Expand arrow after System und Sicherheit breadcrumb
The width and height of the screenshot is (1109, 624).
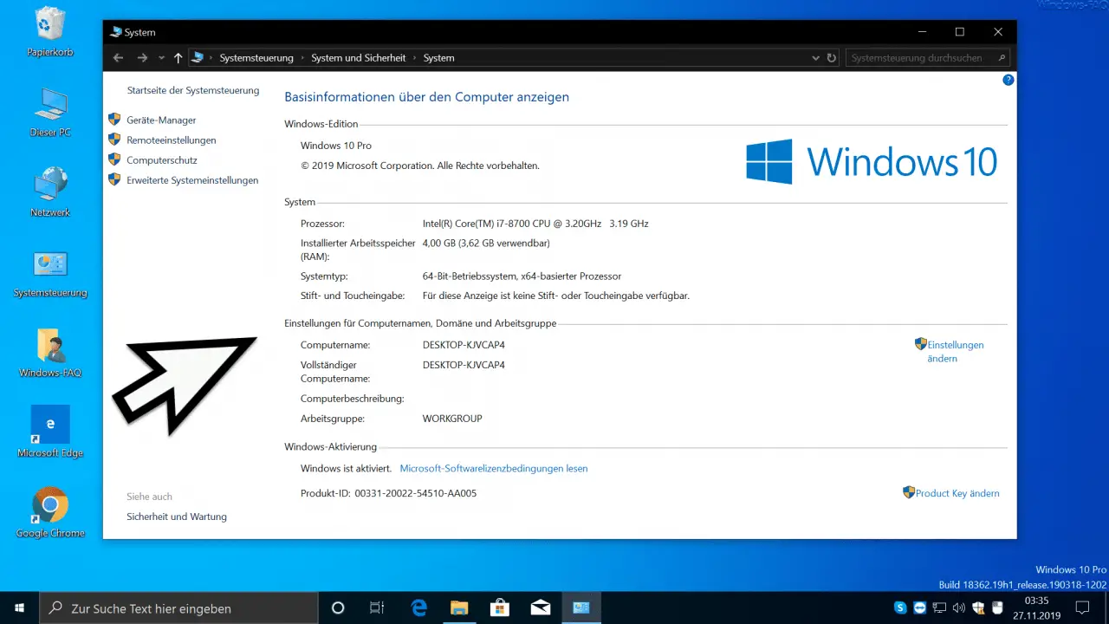pyautogui.click(x=414, y=58)
